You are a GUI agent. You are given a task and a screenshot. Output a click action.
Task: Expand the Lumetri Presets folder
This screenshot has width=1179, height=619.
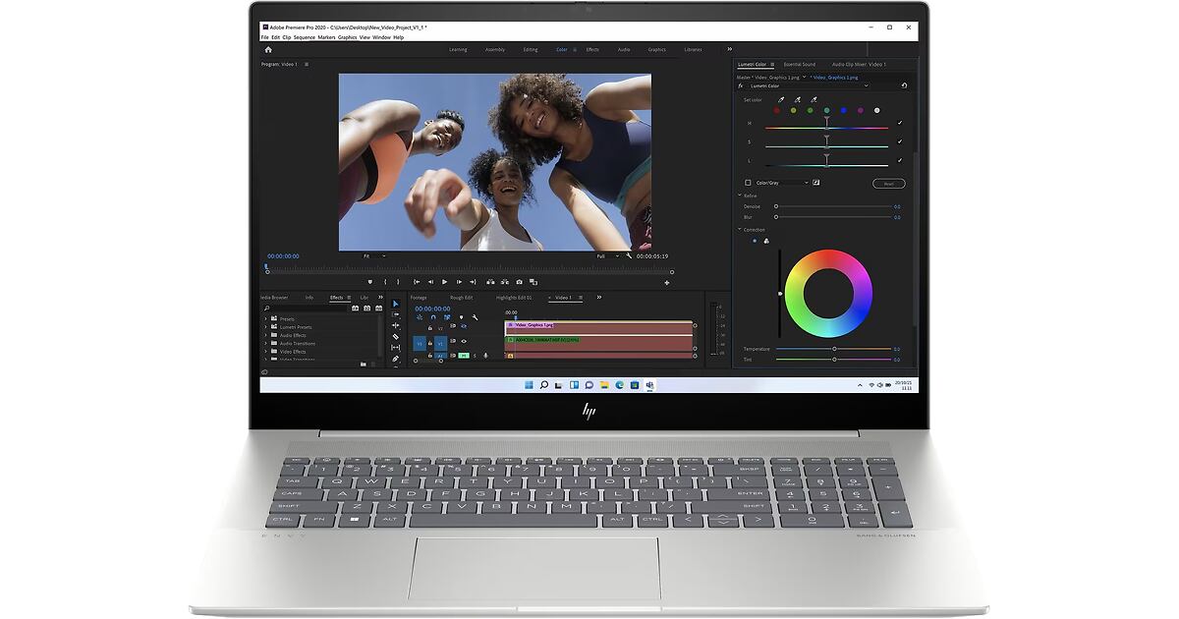point(265,327)
